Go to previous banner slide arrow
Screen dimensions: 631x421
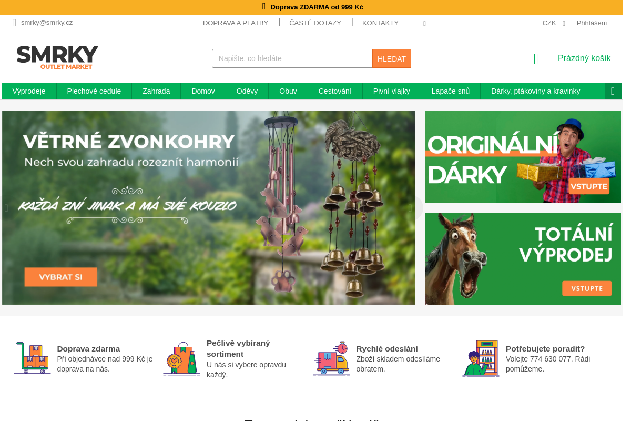click(6, 208)
